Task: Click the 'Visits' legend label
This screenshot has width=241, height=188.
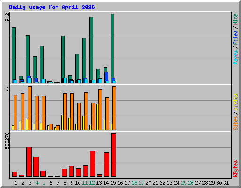Action: coord(236,102)
